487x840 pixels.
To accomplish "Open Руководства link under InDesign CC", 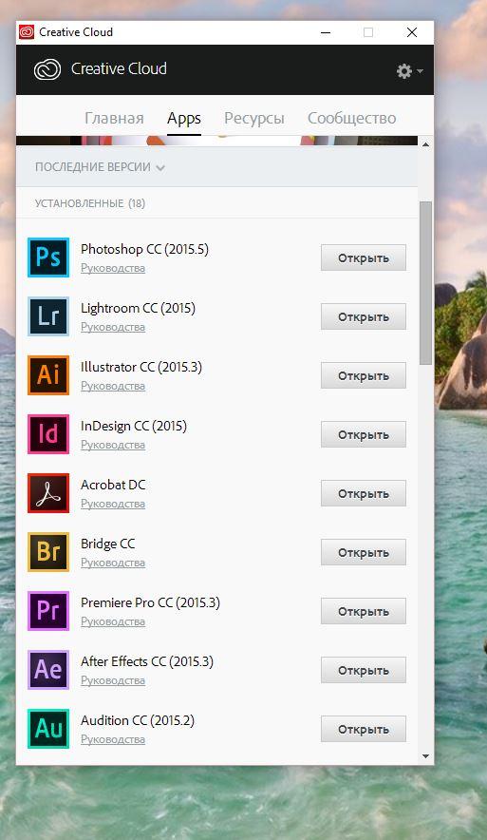I will click(x=113, y=445).
